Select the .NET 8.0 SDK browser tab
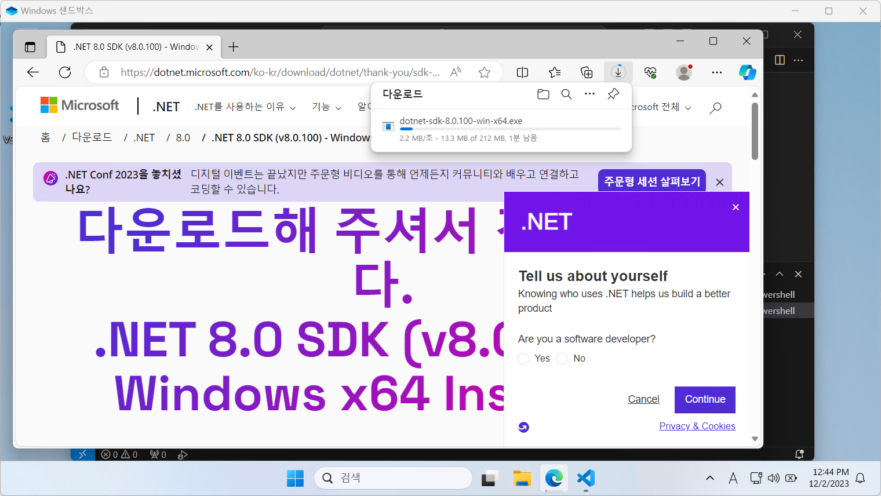The height and width of the screenshot is (496, 881). click(134, 47)
